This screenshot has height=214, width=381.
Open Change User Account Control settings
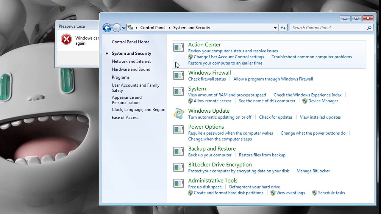[229, 57]
